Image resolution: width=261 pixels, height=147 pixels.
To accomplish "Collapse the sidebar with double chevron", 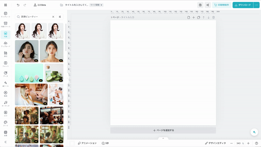I will click(x=6, y=142).
